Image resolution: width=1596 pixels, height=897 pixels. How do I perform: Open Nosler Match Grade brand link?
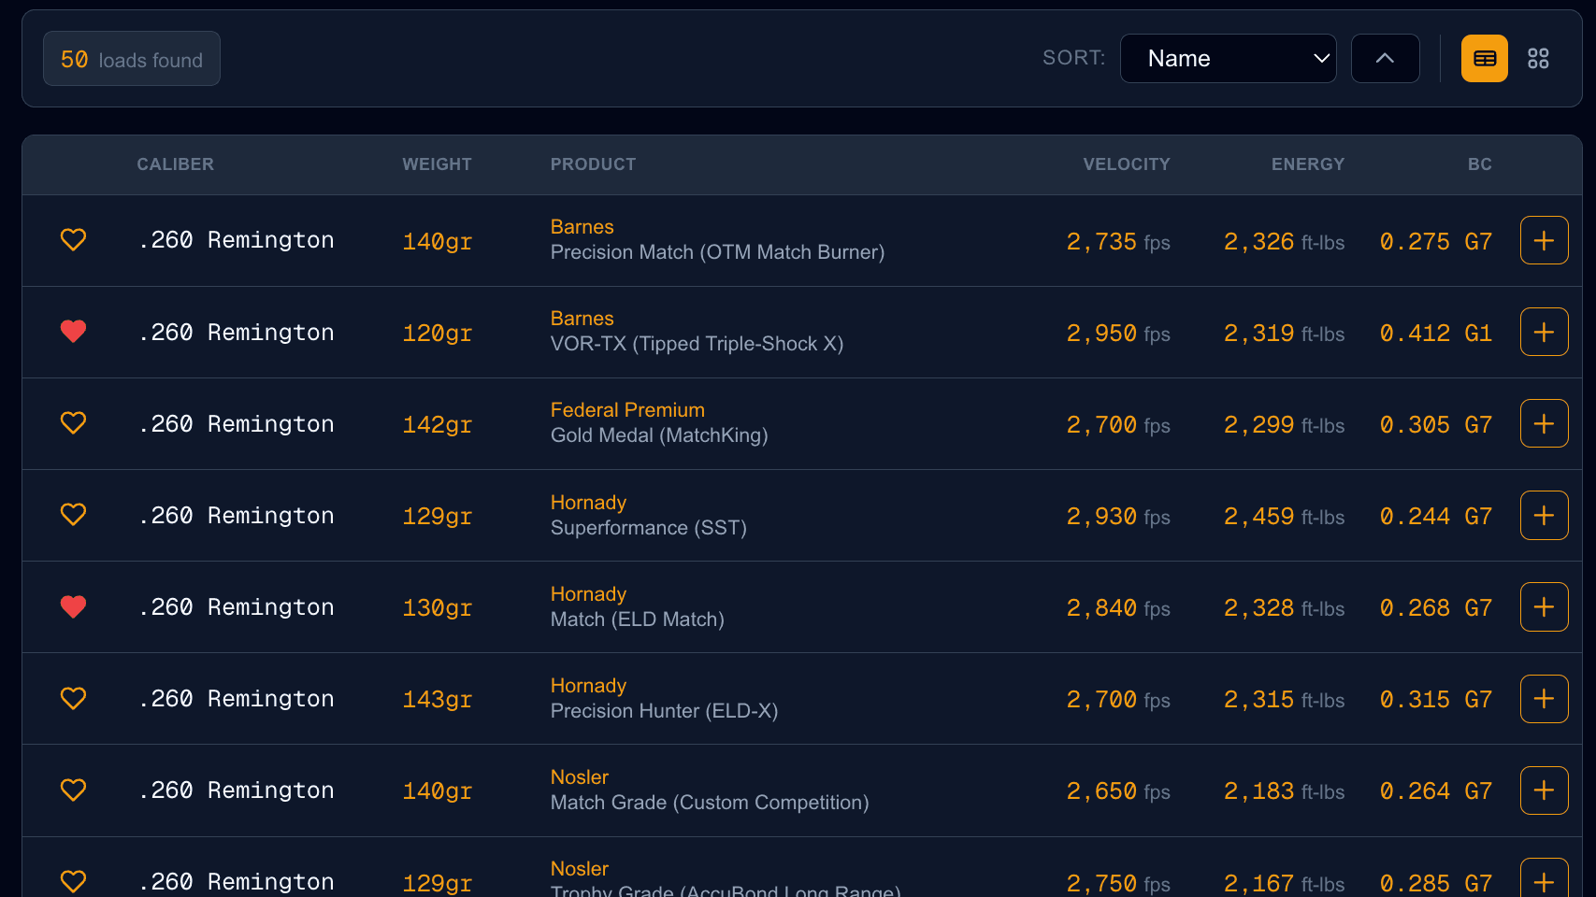579,777
